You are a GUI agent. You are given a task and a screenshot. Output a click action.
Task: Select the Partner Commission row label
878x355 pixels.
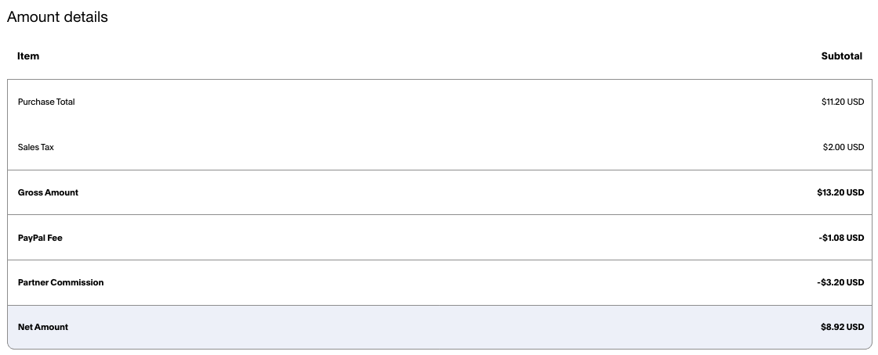[x=60, y=281]
